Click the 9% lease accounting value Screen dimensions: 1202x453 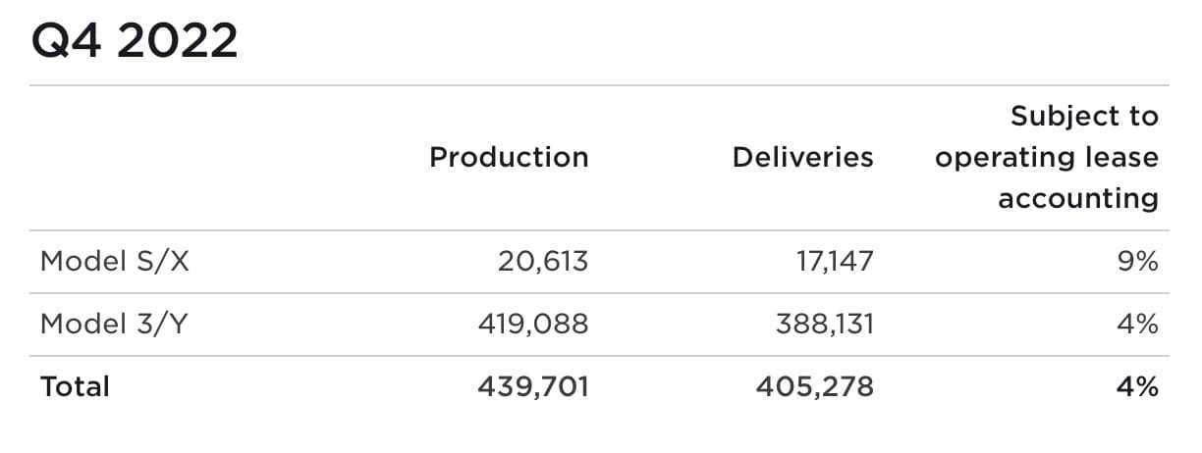click(1137, 262)
